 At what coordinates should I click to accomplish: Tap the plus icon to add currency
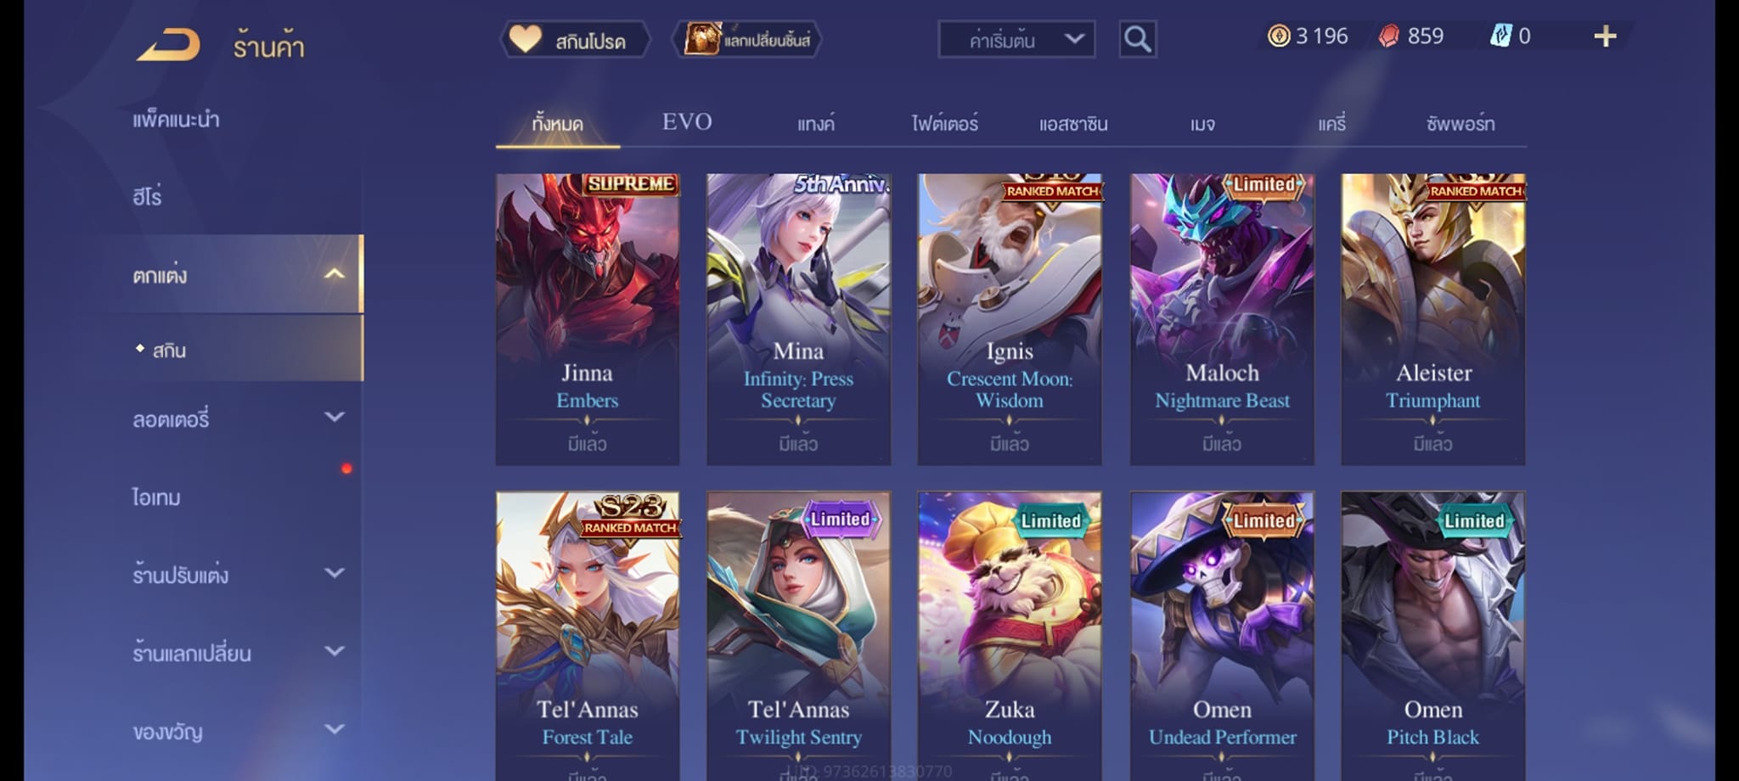[1605, 37]
